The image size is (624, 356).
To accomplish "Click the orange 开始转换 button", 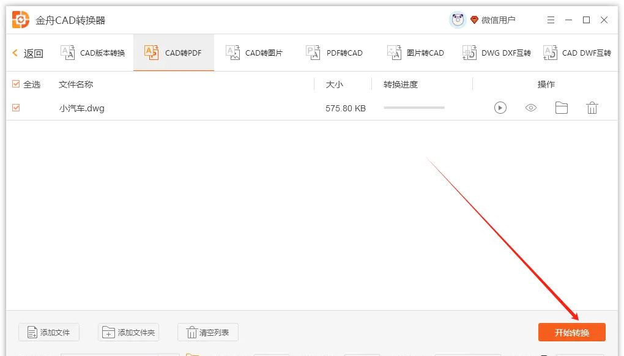I will click(x=572, y=332).
